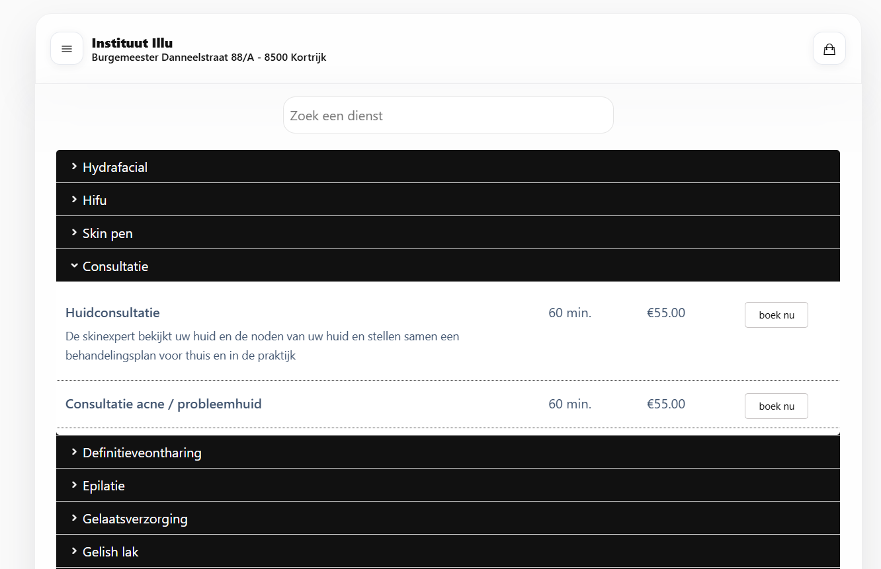Book Consultatie acne / probleemhuid
The height and width of the screenshot is (569, 881).
click(776, 406)
